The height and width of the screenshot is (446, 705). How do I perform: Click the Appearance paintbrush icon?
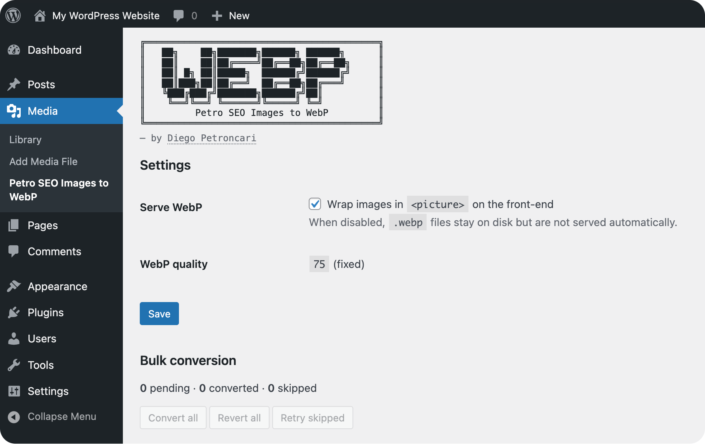tap(14, 286)
